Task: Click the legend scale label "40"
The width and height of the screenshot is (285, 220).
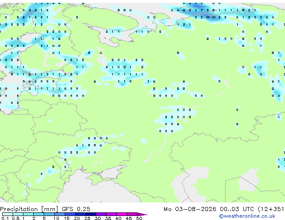Action: [x=118, y=218]
